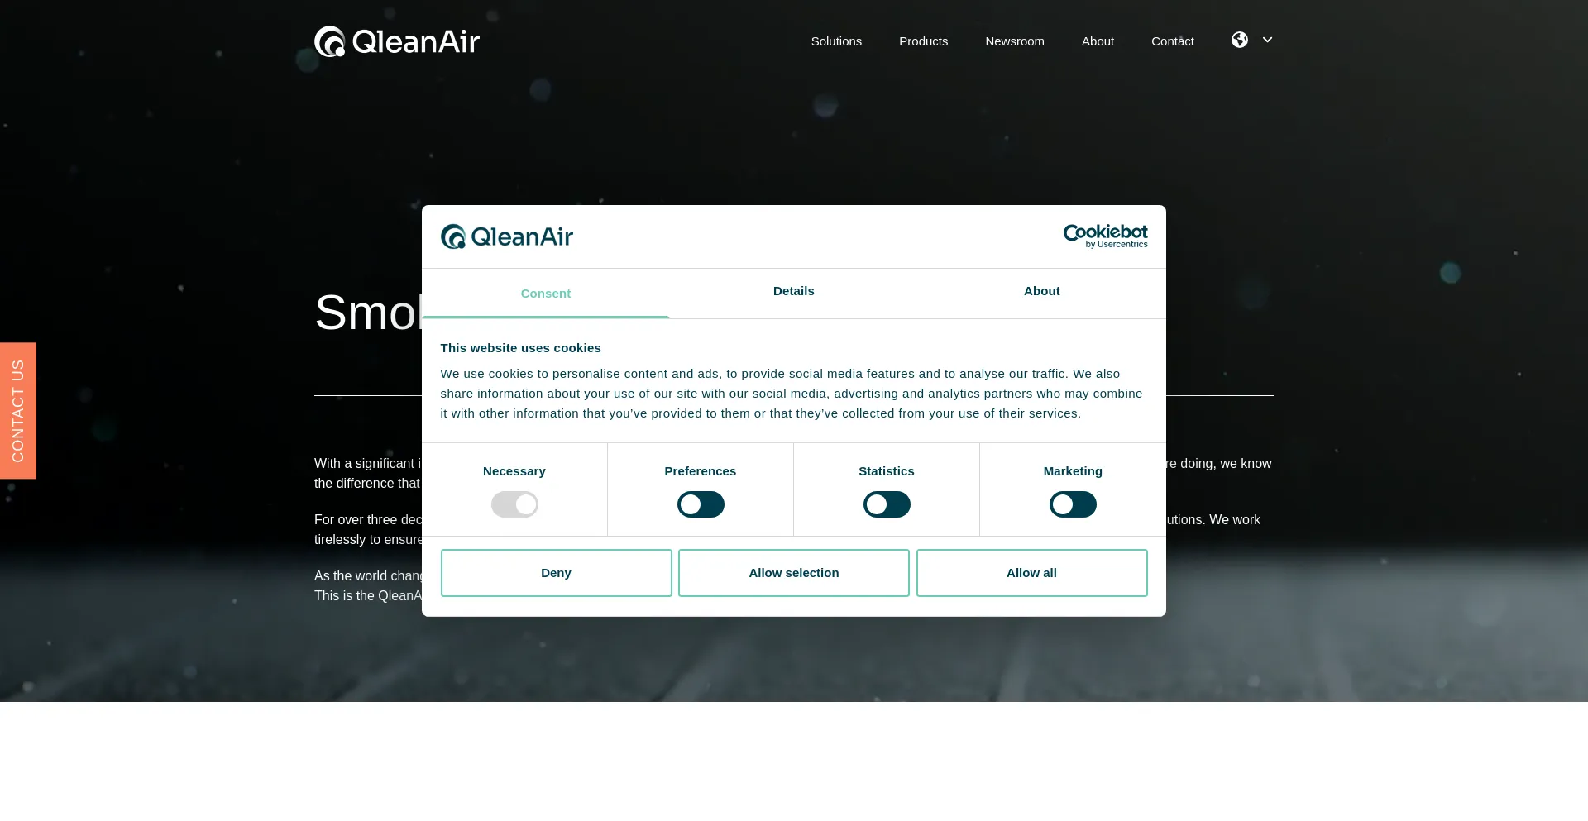Open the globe language selector icon
Image resolution: width=1588 pixels, height=821 pixels.
1239,40
